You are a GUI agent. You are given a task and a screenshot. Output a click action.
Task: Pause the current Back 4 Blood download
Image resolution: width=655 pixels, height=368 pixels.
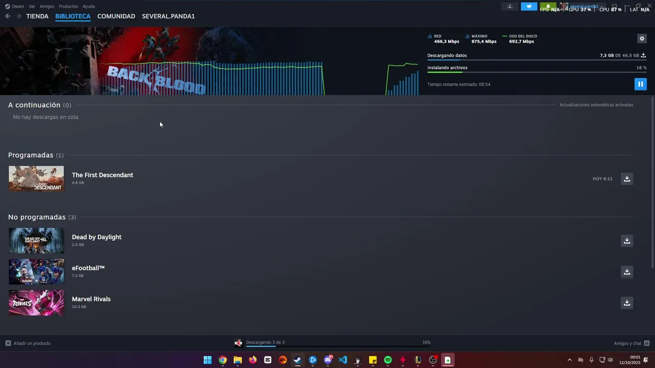pos(640,84)
